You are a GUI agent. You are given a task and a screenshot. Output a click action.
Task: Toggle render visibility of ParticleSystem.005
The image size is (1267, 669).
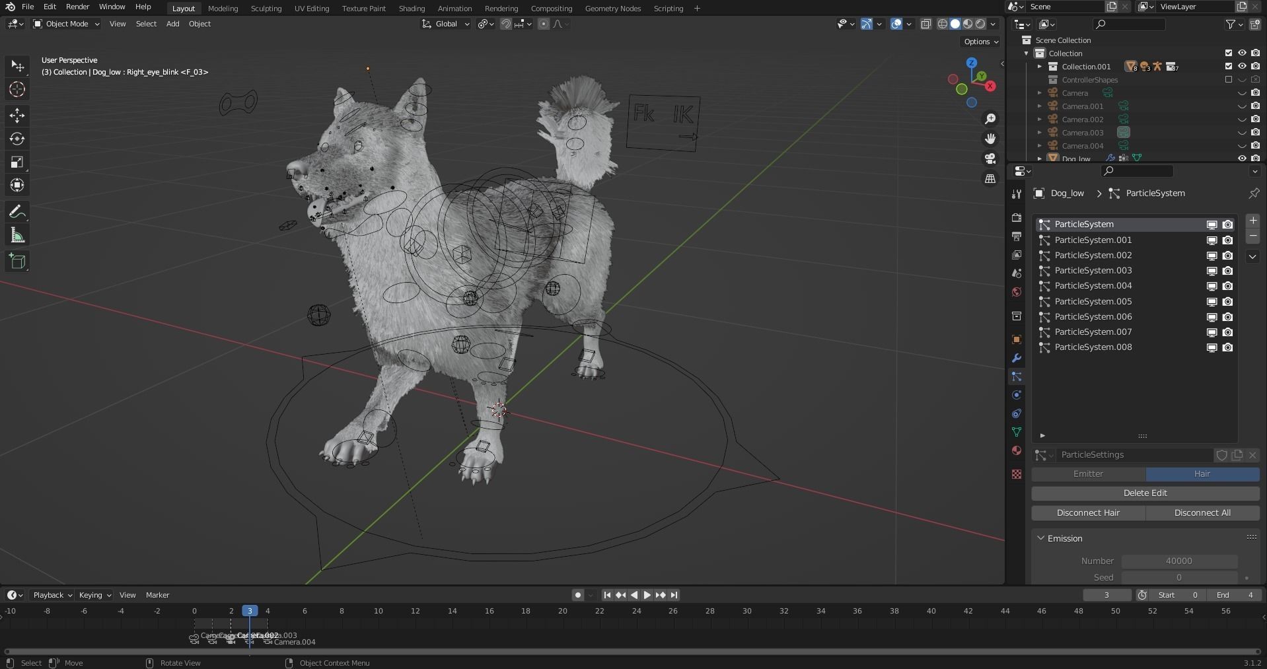pyautogui.click(x=1227, y=302)
